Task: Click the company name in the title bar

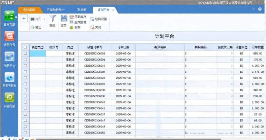Action: tap(225, 3)
